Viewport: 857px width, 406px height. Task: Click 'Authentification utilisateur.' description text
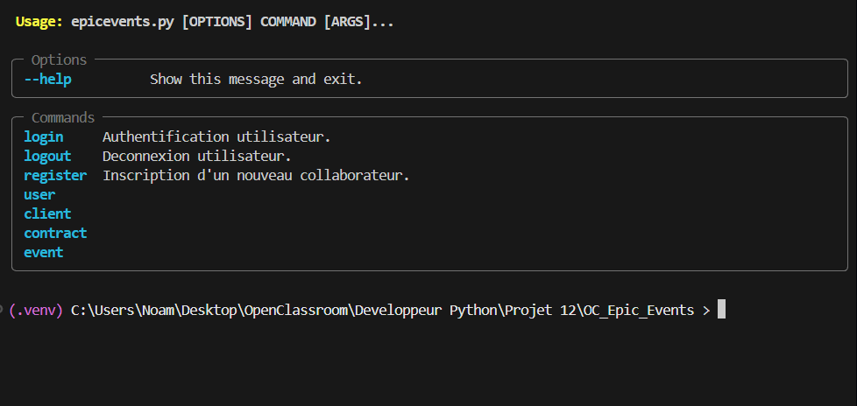(216, 136)
